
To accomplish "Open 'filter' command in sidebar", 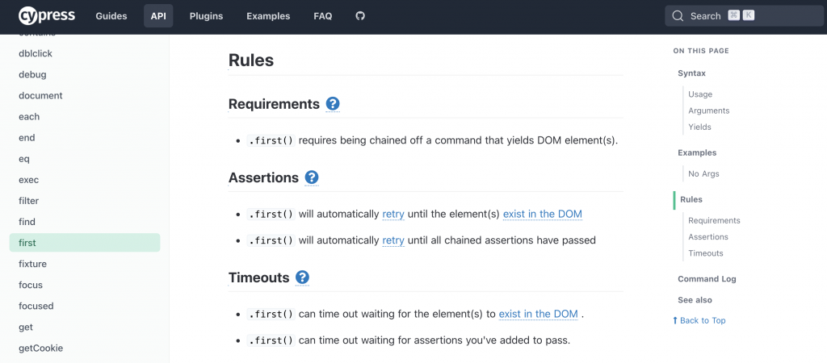I will point(29,201).
